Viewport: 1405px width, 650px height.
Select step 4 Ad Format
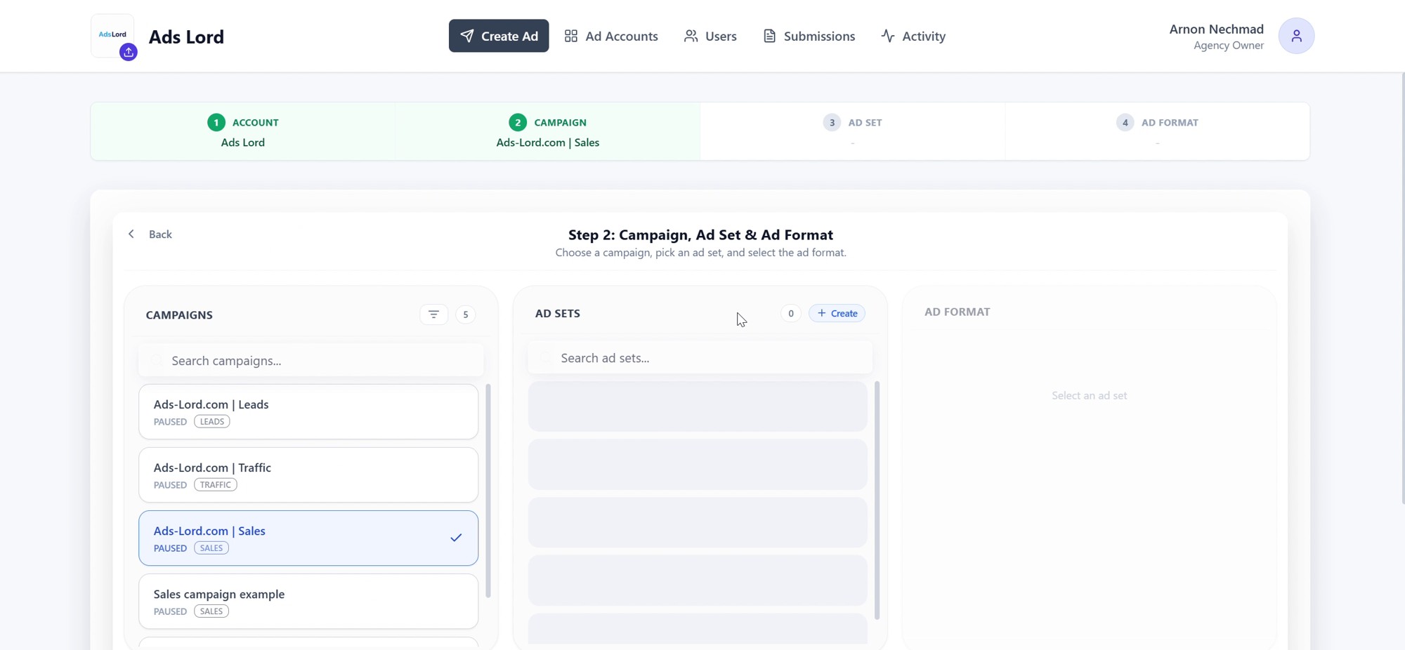click(x=1157, y=131)
